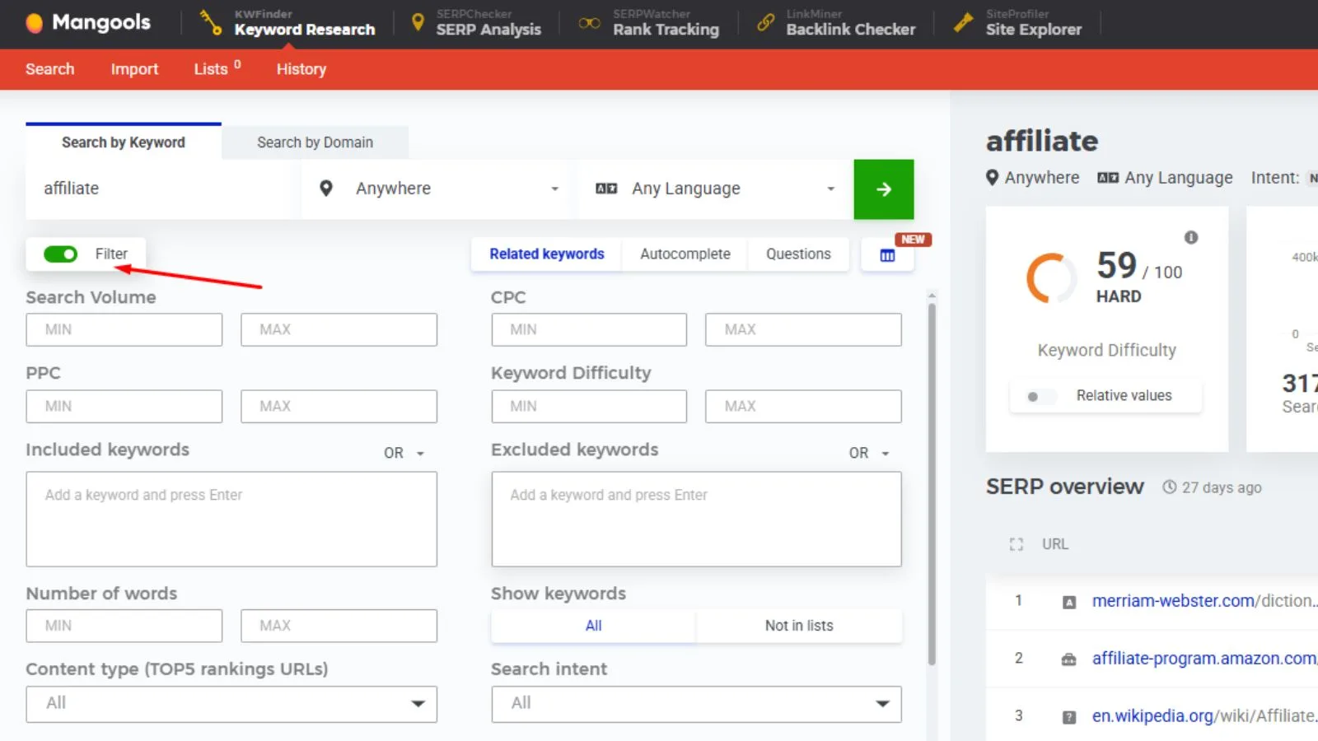
Task: Click Number of words MAX field
Action: [x=339, y=626]
